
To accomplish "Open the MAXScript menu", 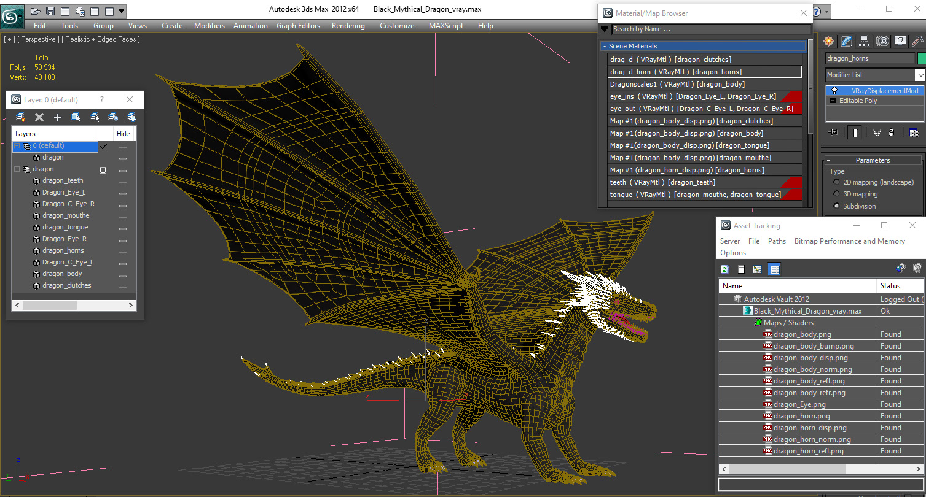I will click(x=446, y=26).
